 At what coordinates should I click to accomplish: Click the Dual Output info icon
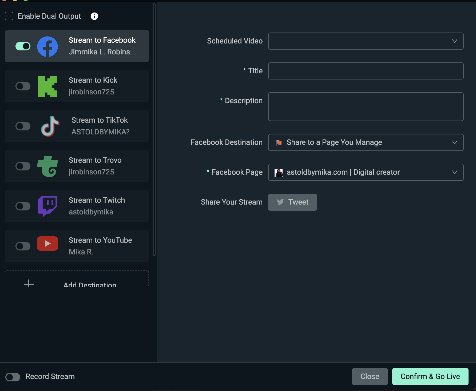tap(94, 16)
